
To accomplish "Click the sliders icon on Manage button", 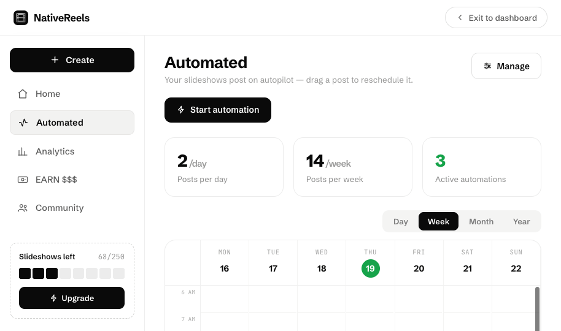I will coord(488,66).
